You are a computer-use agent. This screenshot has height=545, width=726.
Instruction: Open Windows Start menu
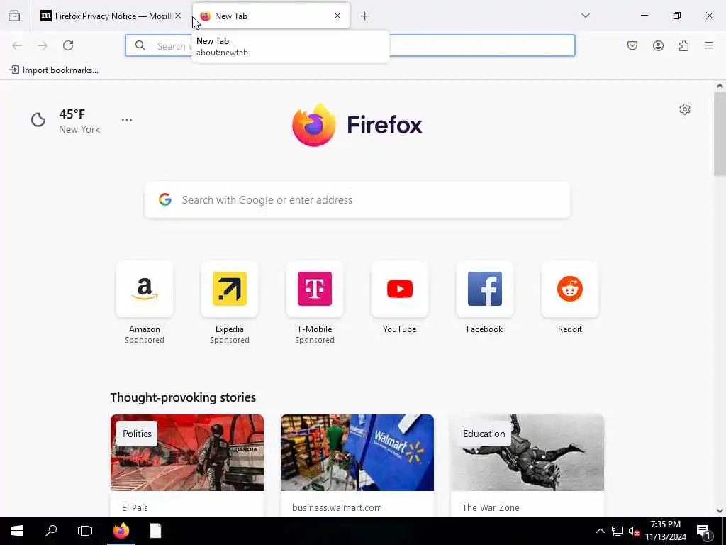click(17, 531)
